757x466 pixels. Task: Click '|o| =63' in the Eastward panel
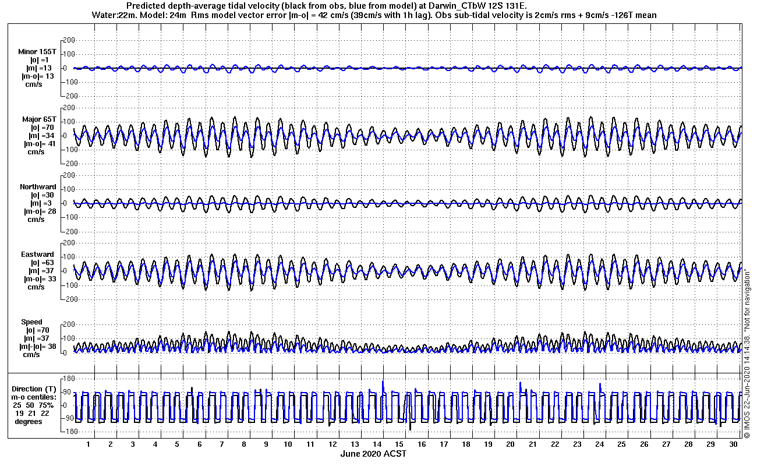(x=41, y=263)
